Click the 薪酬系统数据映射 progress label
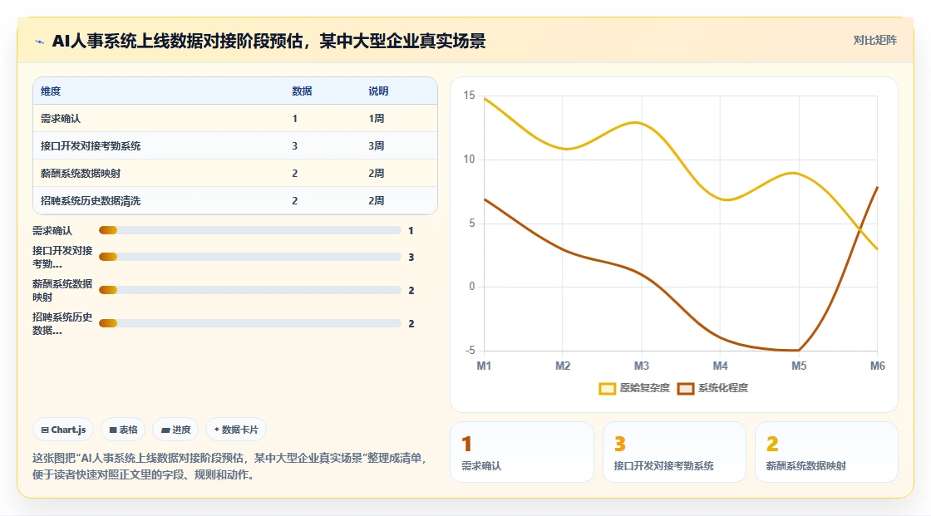931x516 pixels. pos(62,290)
